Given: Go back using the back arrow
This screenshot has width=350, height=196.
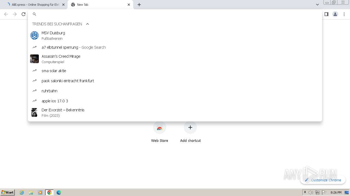Looking at the screenshot, I should (6, 14).
